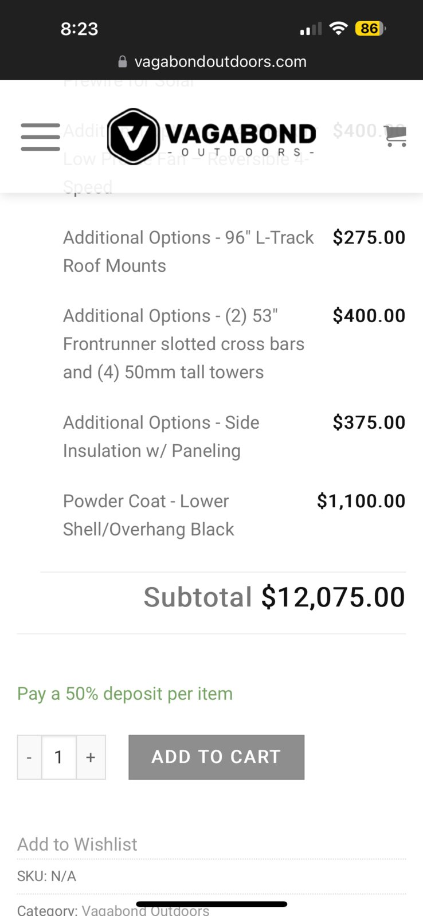Tap the 8:23 clock in status bar

coord(79,29)
